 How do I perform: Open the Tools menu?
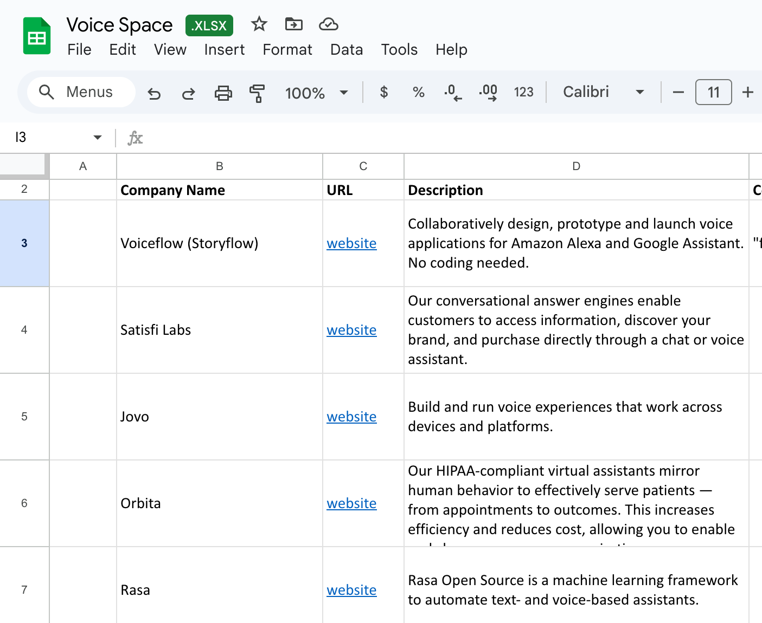tap(399, 49)
